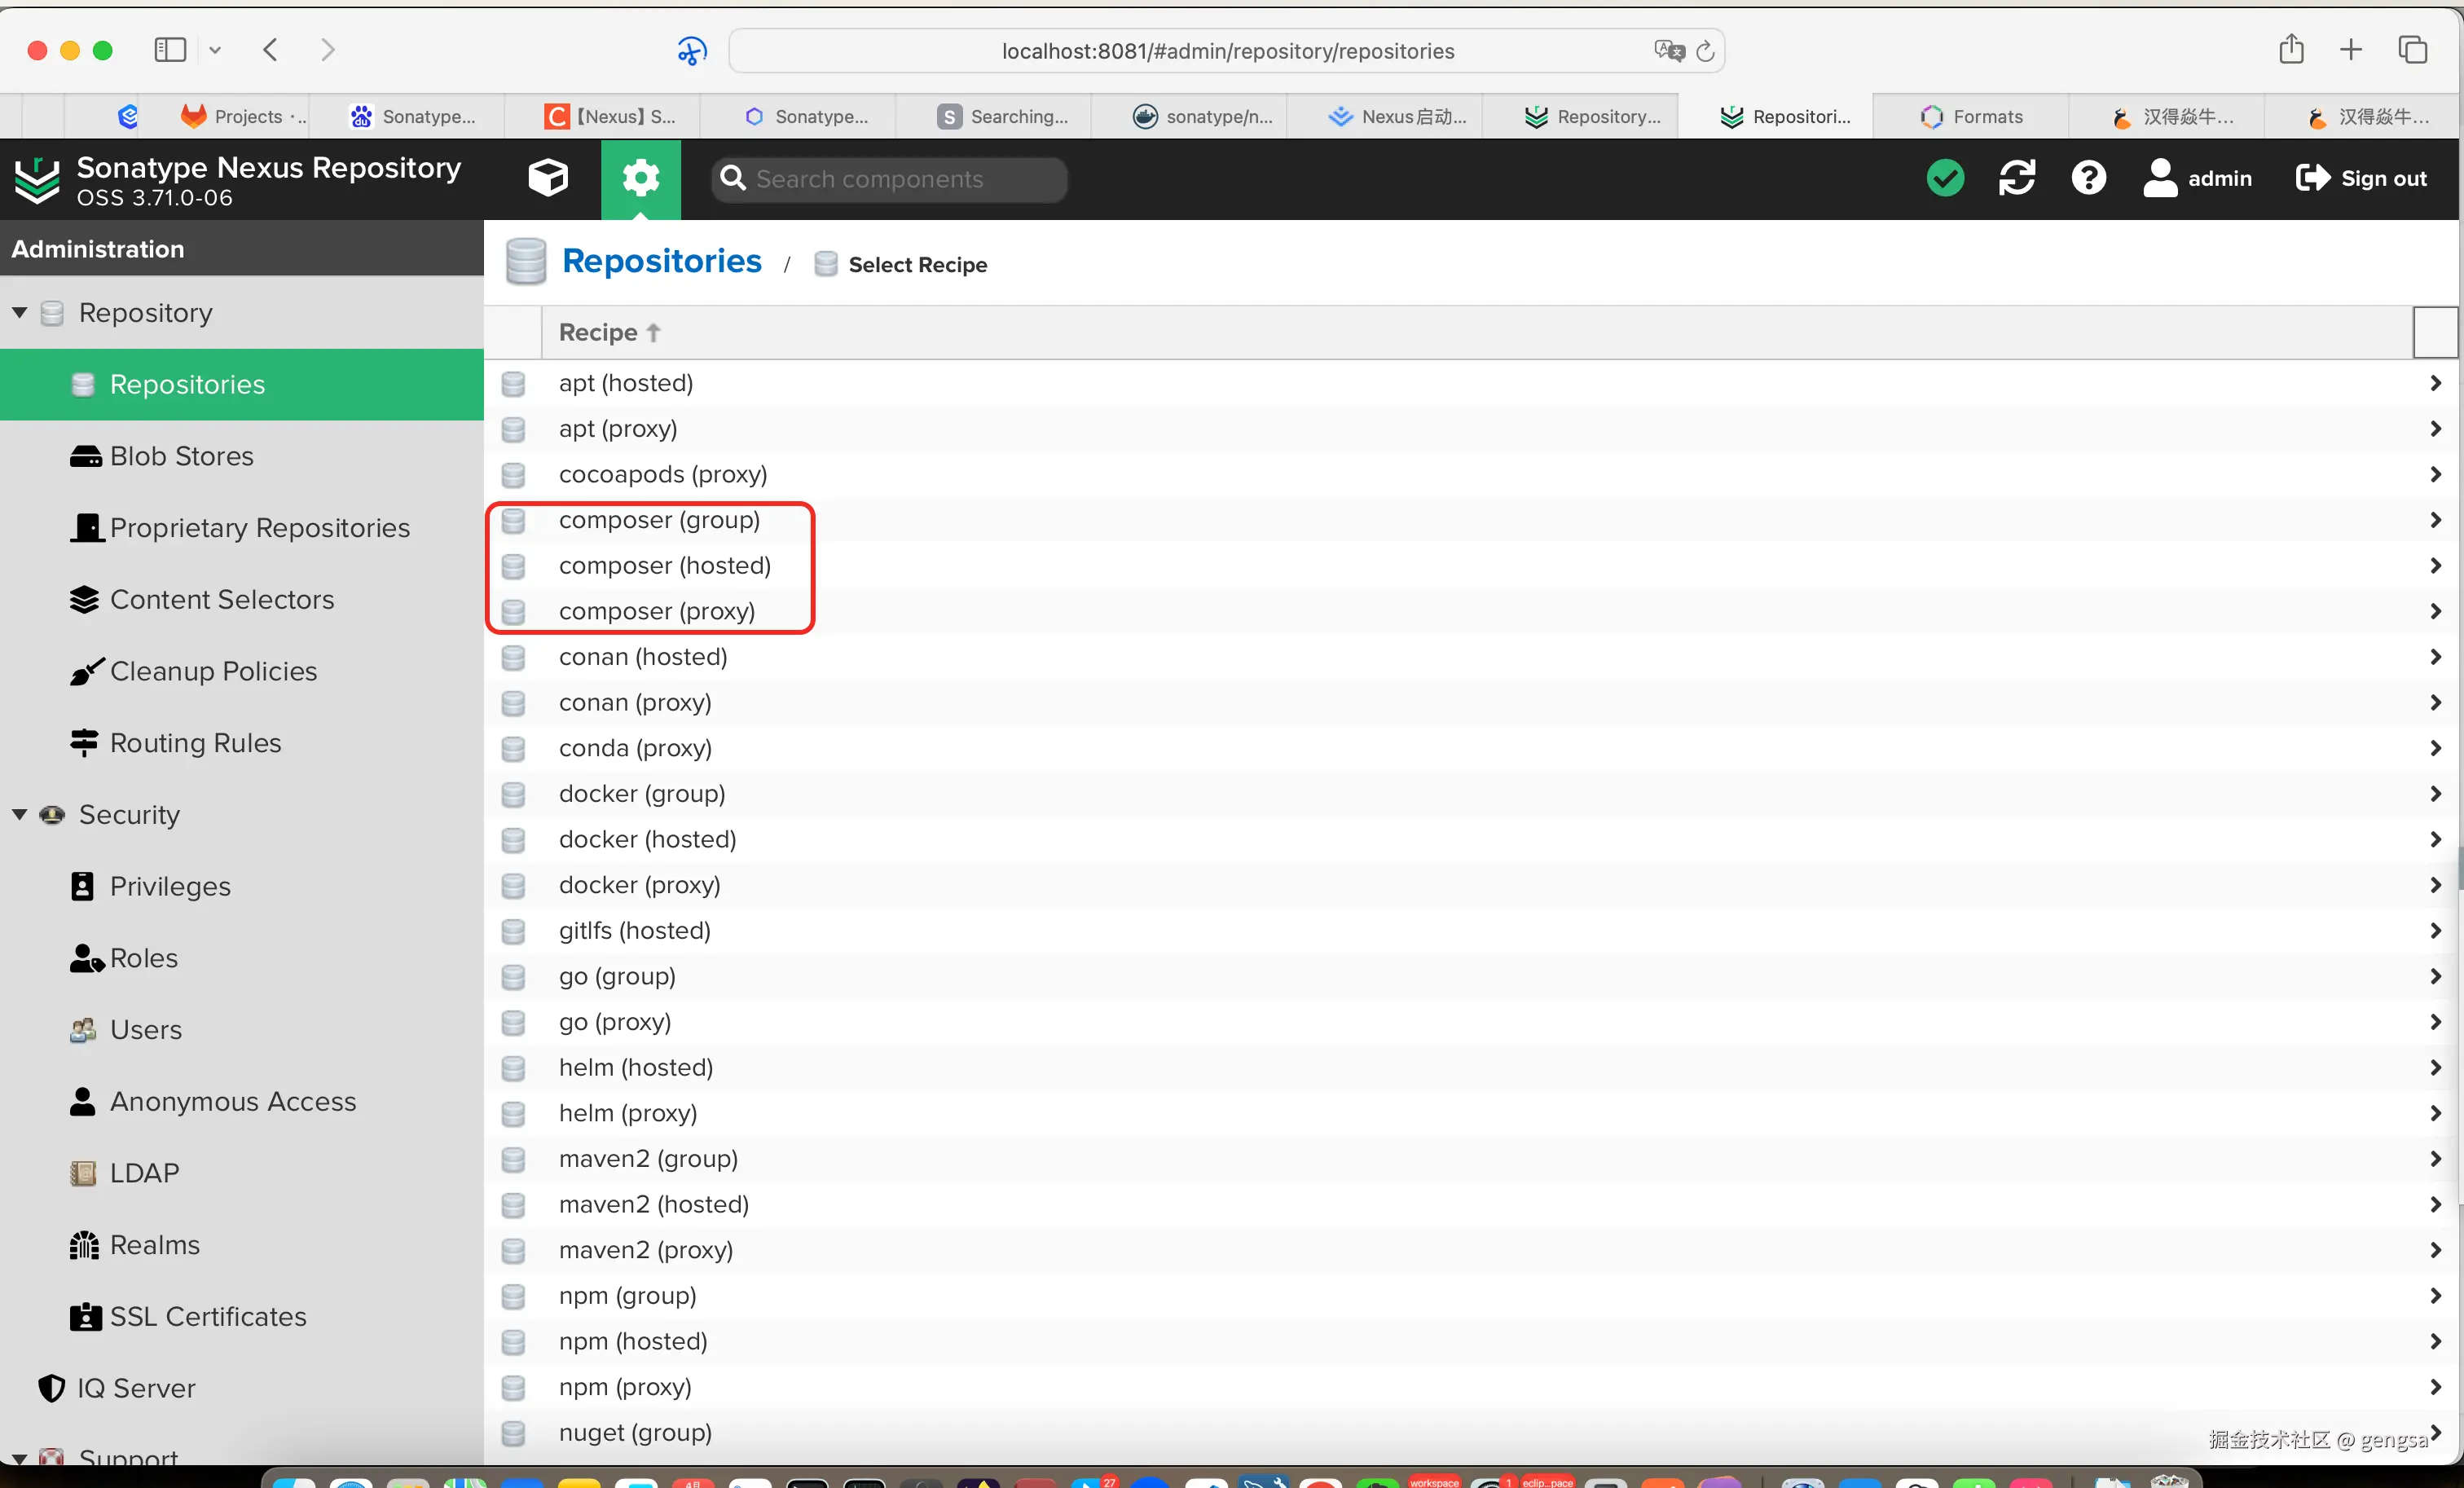Click the maven2 (proxy) repository icon
This screenshot has height=1488, width=2464.
pos(513,1251)
